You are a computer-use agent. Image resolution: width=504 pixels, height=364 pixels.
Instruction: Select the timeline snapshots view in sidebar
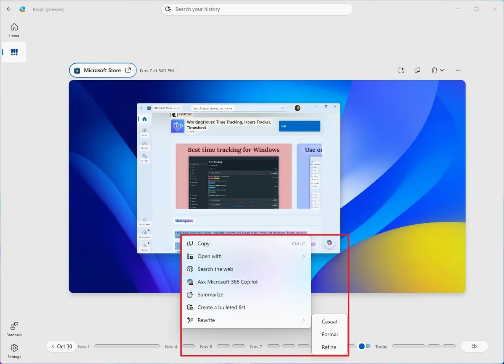(x=14, y=52)
